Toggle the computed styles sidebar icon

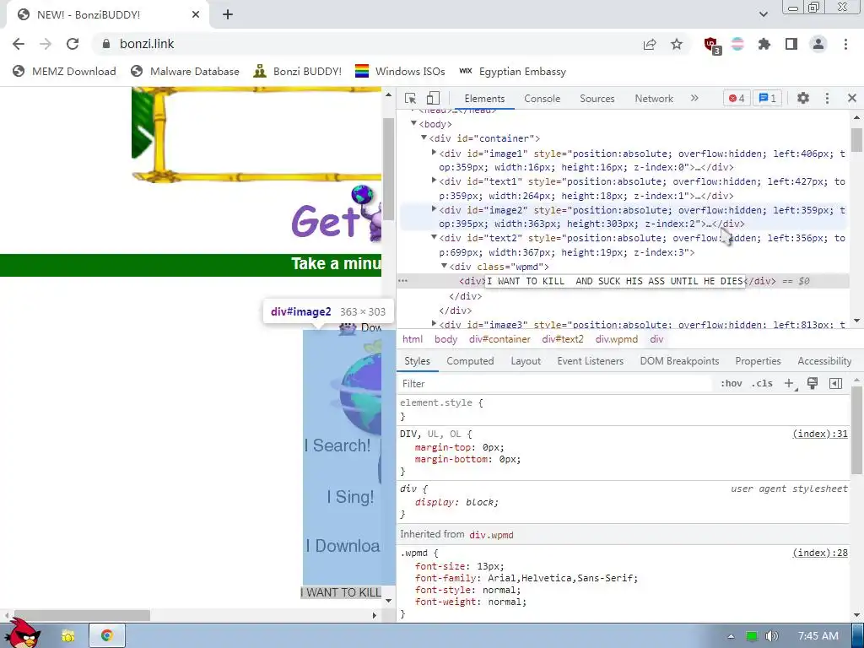[x=835, y=384]
